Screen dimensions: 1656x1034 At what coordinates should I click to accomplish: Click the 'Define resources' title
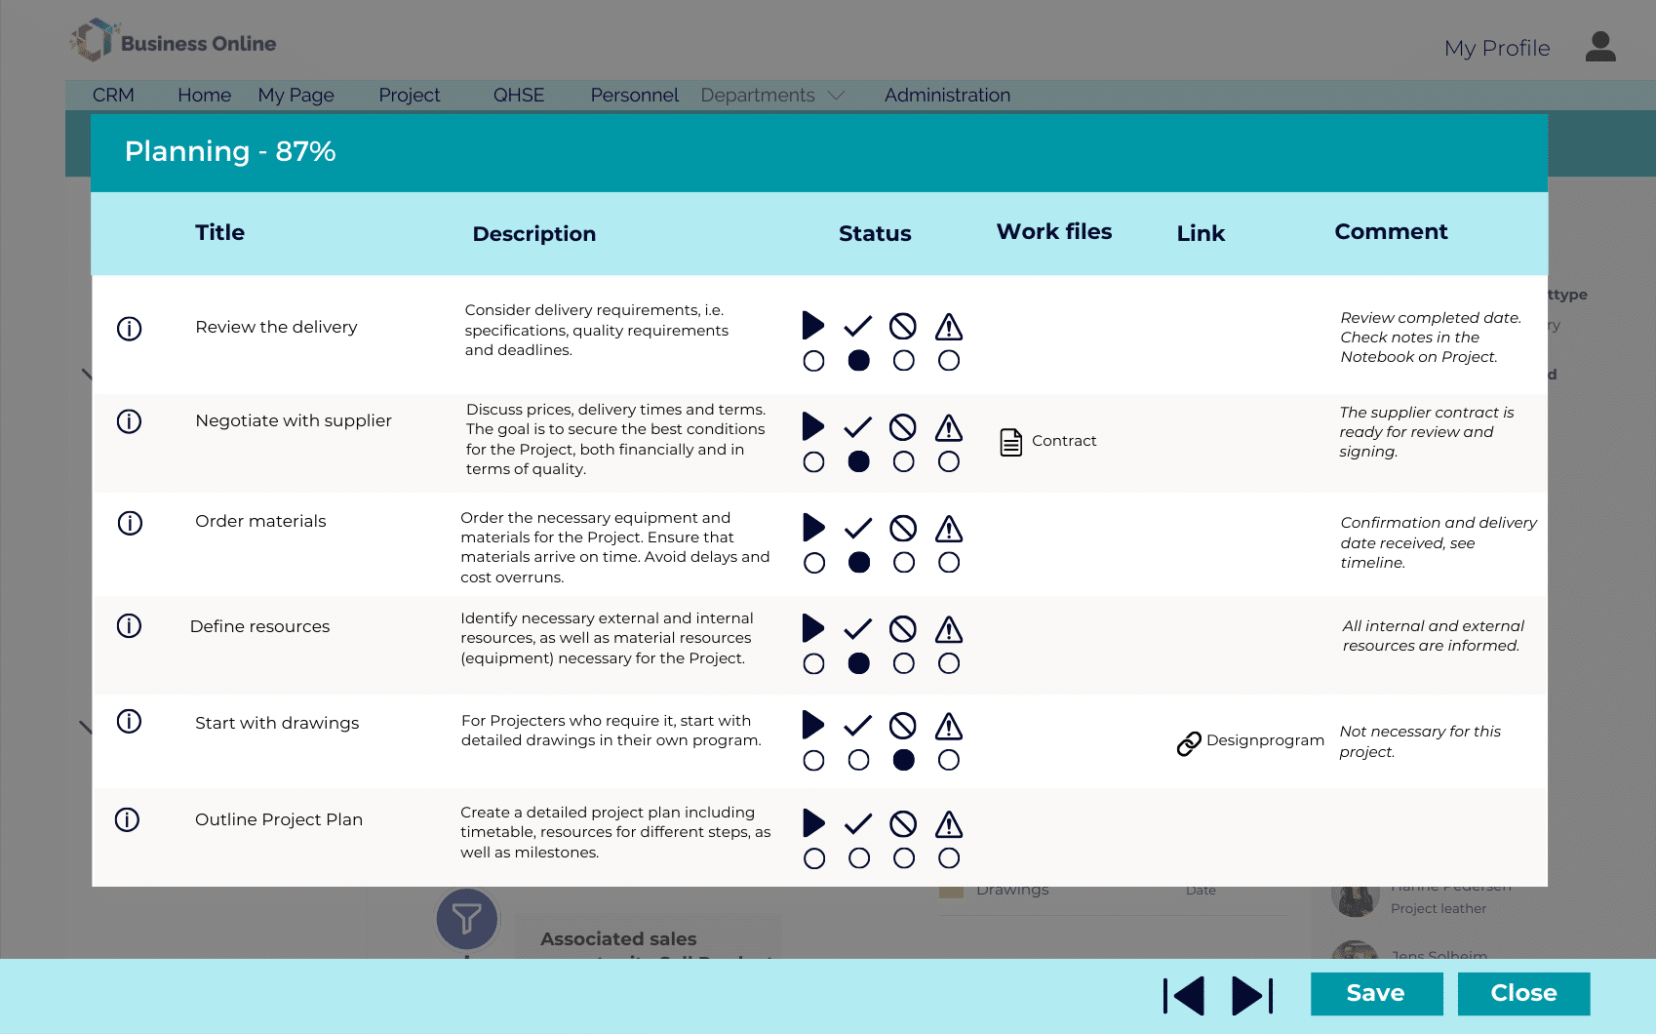point(259,626)
